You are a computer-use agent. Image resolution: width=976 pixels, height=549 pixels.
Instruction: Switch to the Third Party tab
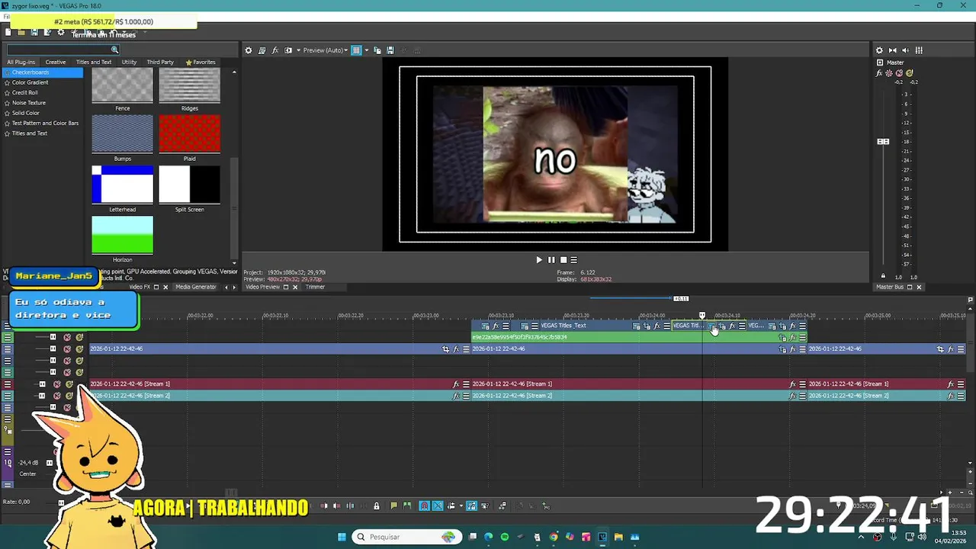[160, 62]
